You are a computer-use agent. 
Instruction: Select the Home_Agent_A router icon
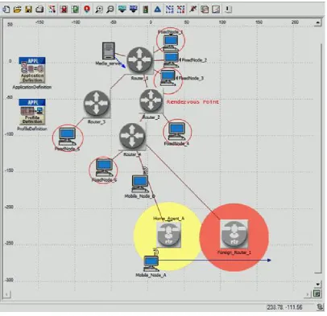(x=168, y=236)
